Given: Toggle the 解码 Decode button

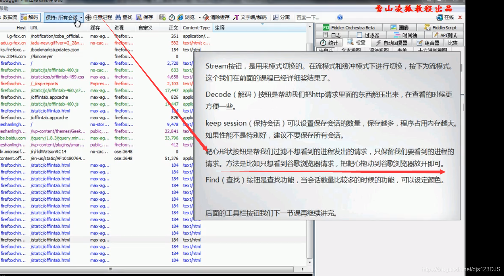Looking at the screenshot, I should (30, 17).
